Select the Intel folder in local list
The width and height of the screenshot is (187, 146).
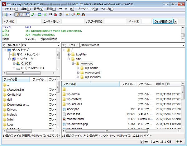(29, 120)
